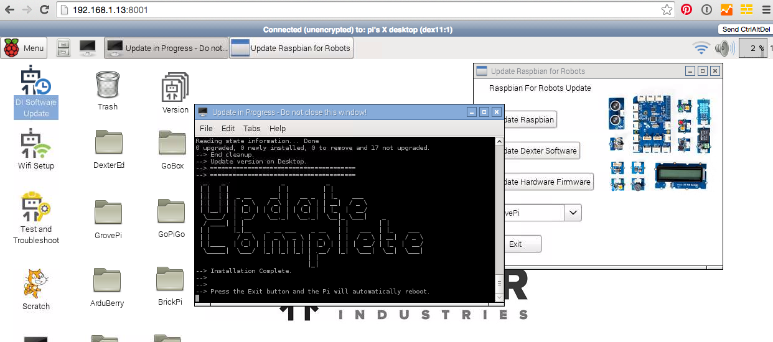Screen dimensions: 773x342
Task: Launch Test and Troubleshoot icon
Action: pyautogui.click(x=36, y=218)
